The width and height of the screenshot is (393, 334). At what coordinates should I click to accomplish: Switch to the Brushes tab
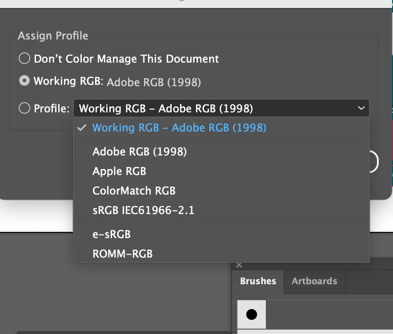tap(258, 281)
